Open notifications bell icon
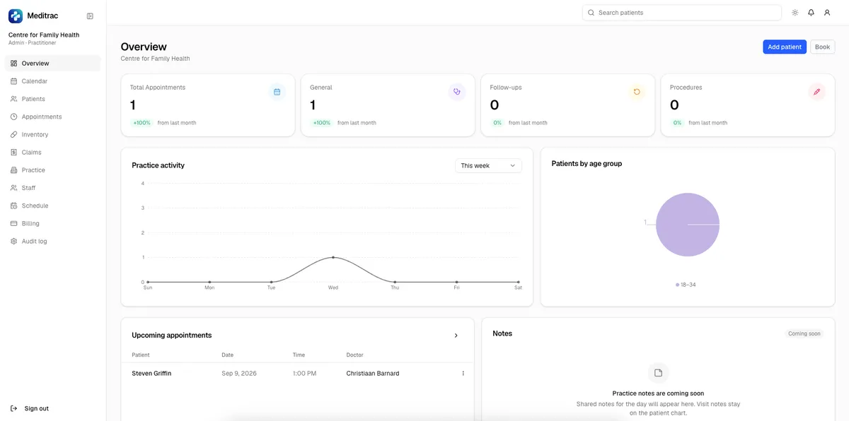 click(811, 13)
